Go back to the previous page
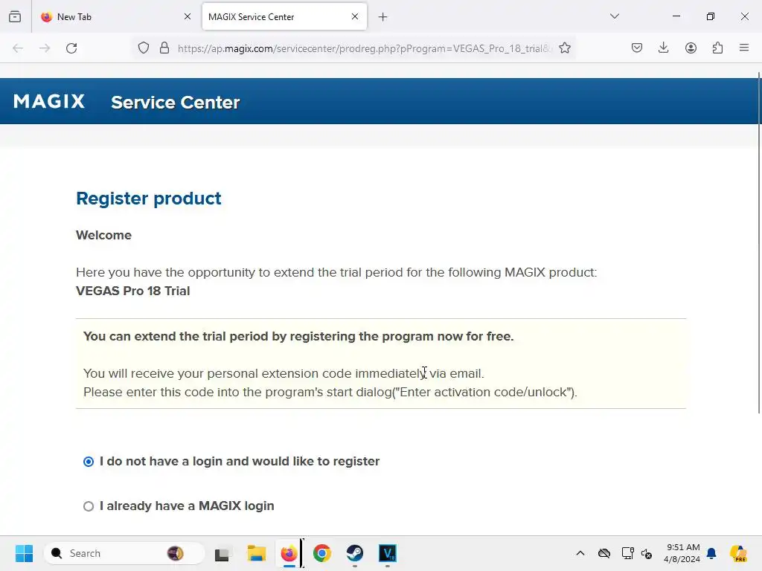The height and width of the screenshot is (571, 762). (x=18, y=48)
